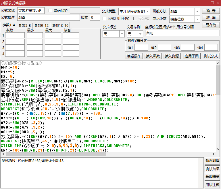Open the 公式类型 dropdown
Screen dimensions: 221x189
pyautogui.click(x=147, y=12)
